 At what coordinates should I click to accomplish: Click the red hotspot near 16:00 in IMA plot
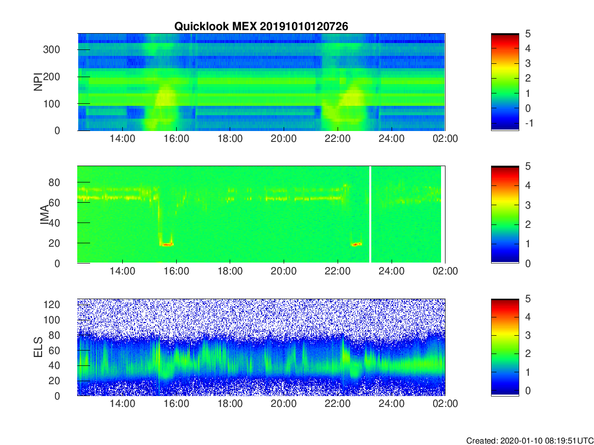pyautogui.click(x=167, y=244)
